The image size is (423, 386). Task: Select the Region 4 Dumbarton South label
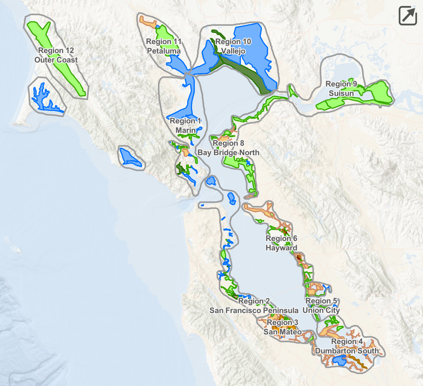coord(347,346)
